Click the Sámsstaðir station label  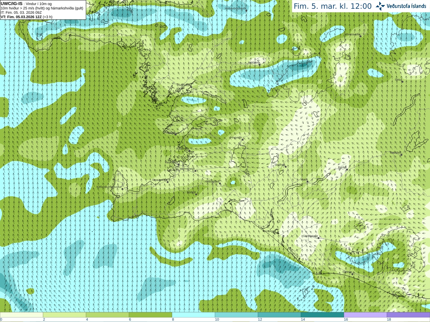[310, 236]
